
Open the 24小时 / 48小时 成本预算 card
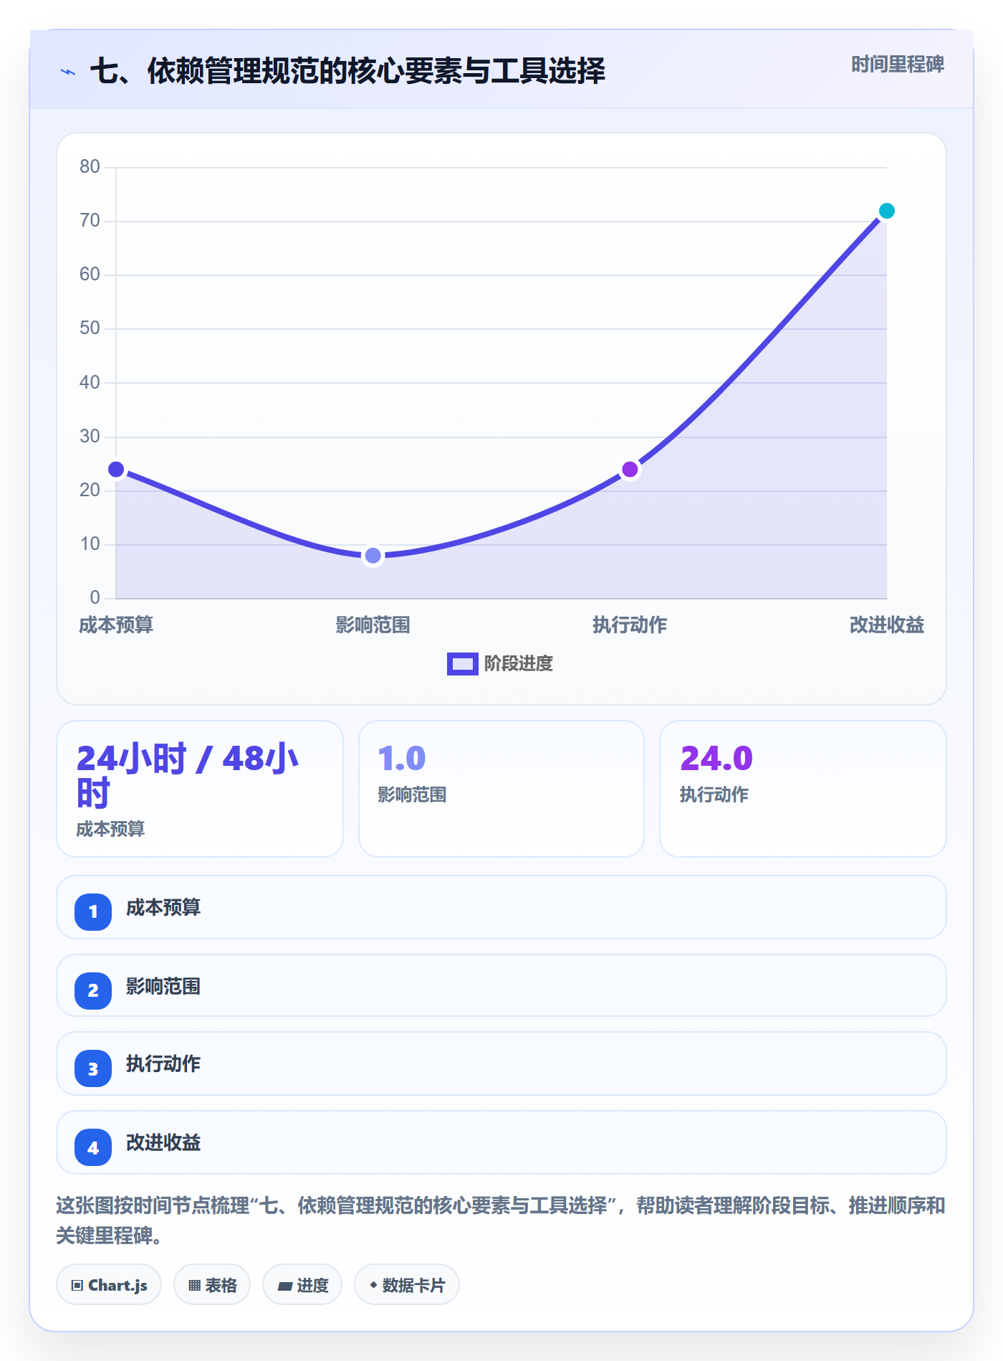[x=200, y=789]
